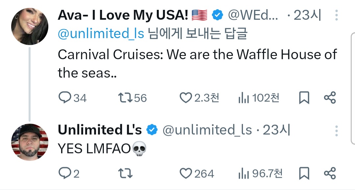Bookmark the YES LMFAO tweet

coord(304,174)
